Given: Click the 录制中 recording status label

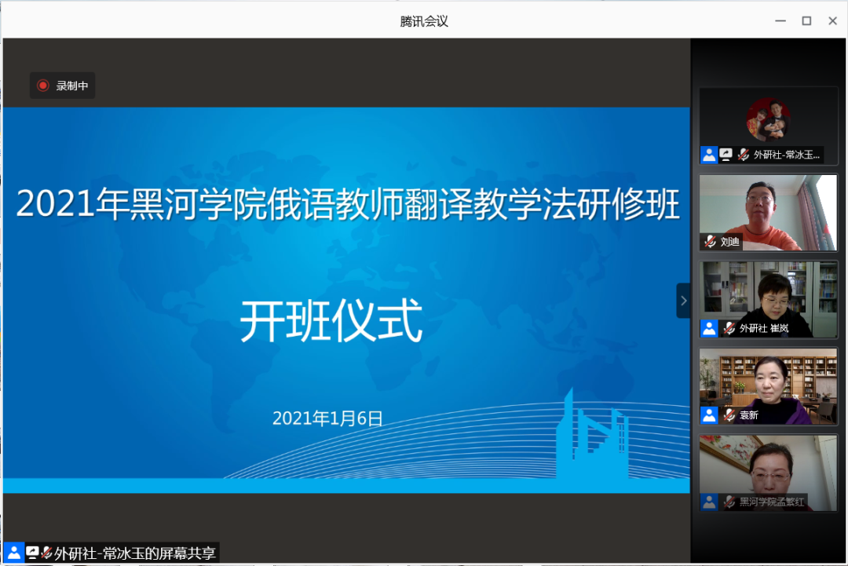Looking at the screenshot, I should coord(71,86).
